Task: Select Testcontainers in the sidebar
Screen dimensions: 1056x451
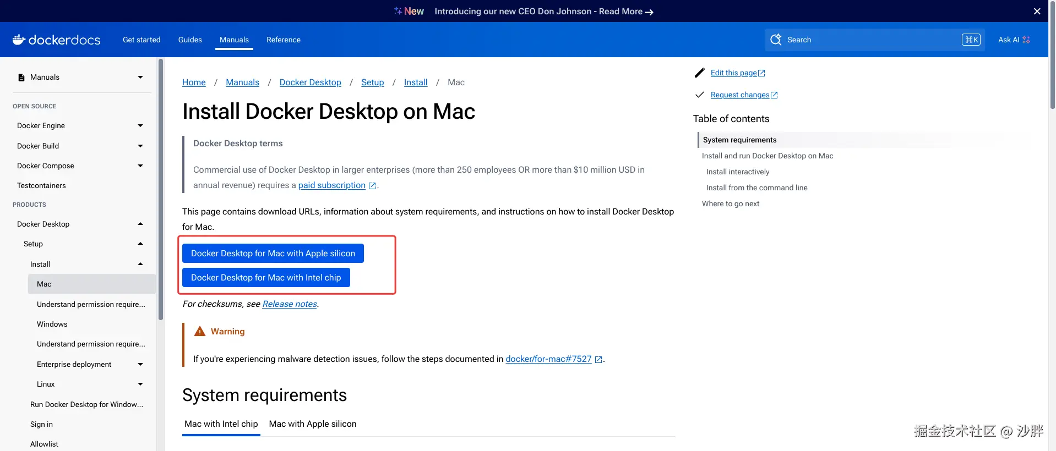Action: [41, 186]
